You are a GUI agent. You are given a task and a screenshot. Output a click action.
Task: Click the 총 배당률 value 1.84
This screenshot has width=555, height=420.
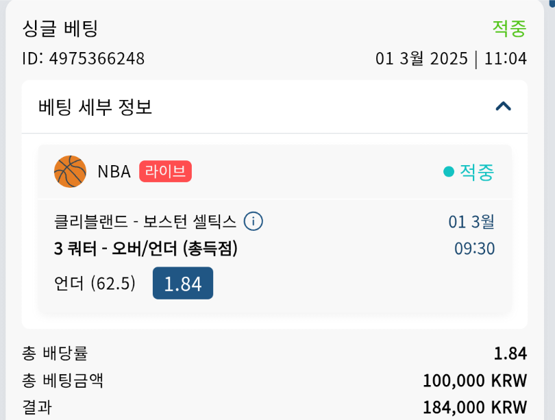[510, 354]
